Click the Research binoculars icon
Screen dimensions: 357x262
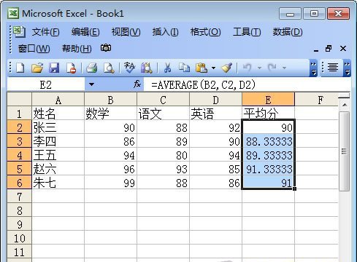147,68
